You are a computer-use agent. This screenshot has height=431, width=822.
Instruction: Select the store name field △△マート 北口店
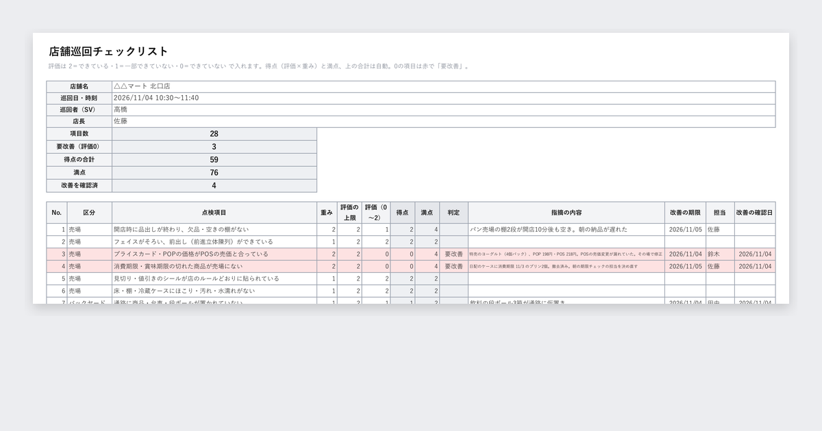[x=444, y=87]
